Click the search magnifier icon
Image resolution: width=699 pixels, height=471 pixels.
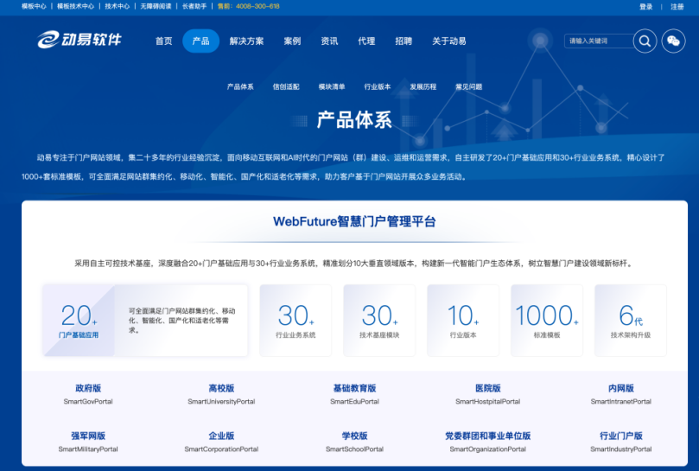point(645,41)
